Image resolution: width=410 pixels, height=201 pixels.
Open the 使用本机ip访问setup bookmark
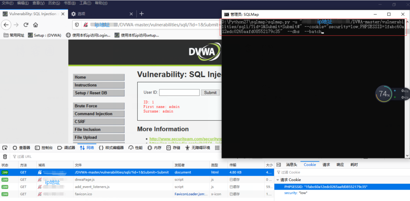click(x=137, y=35)
